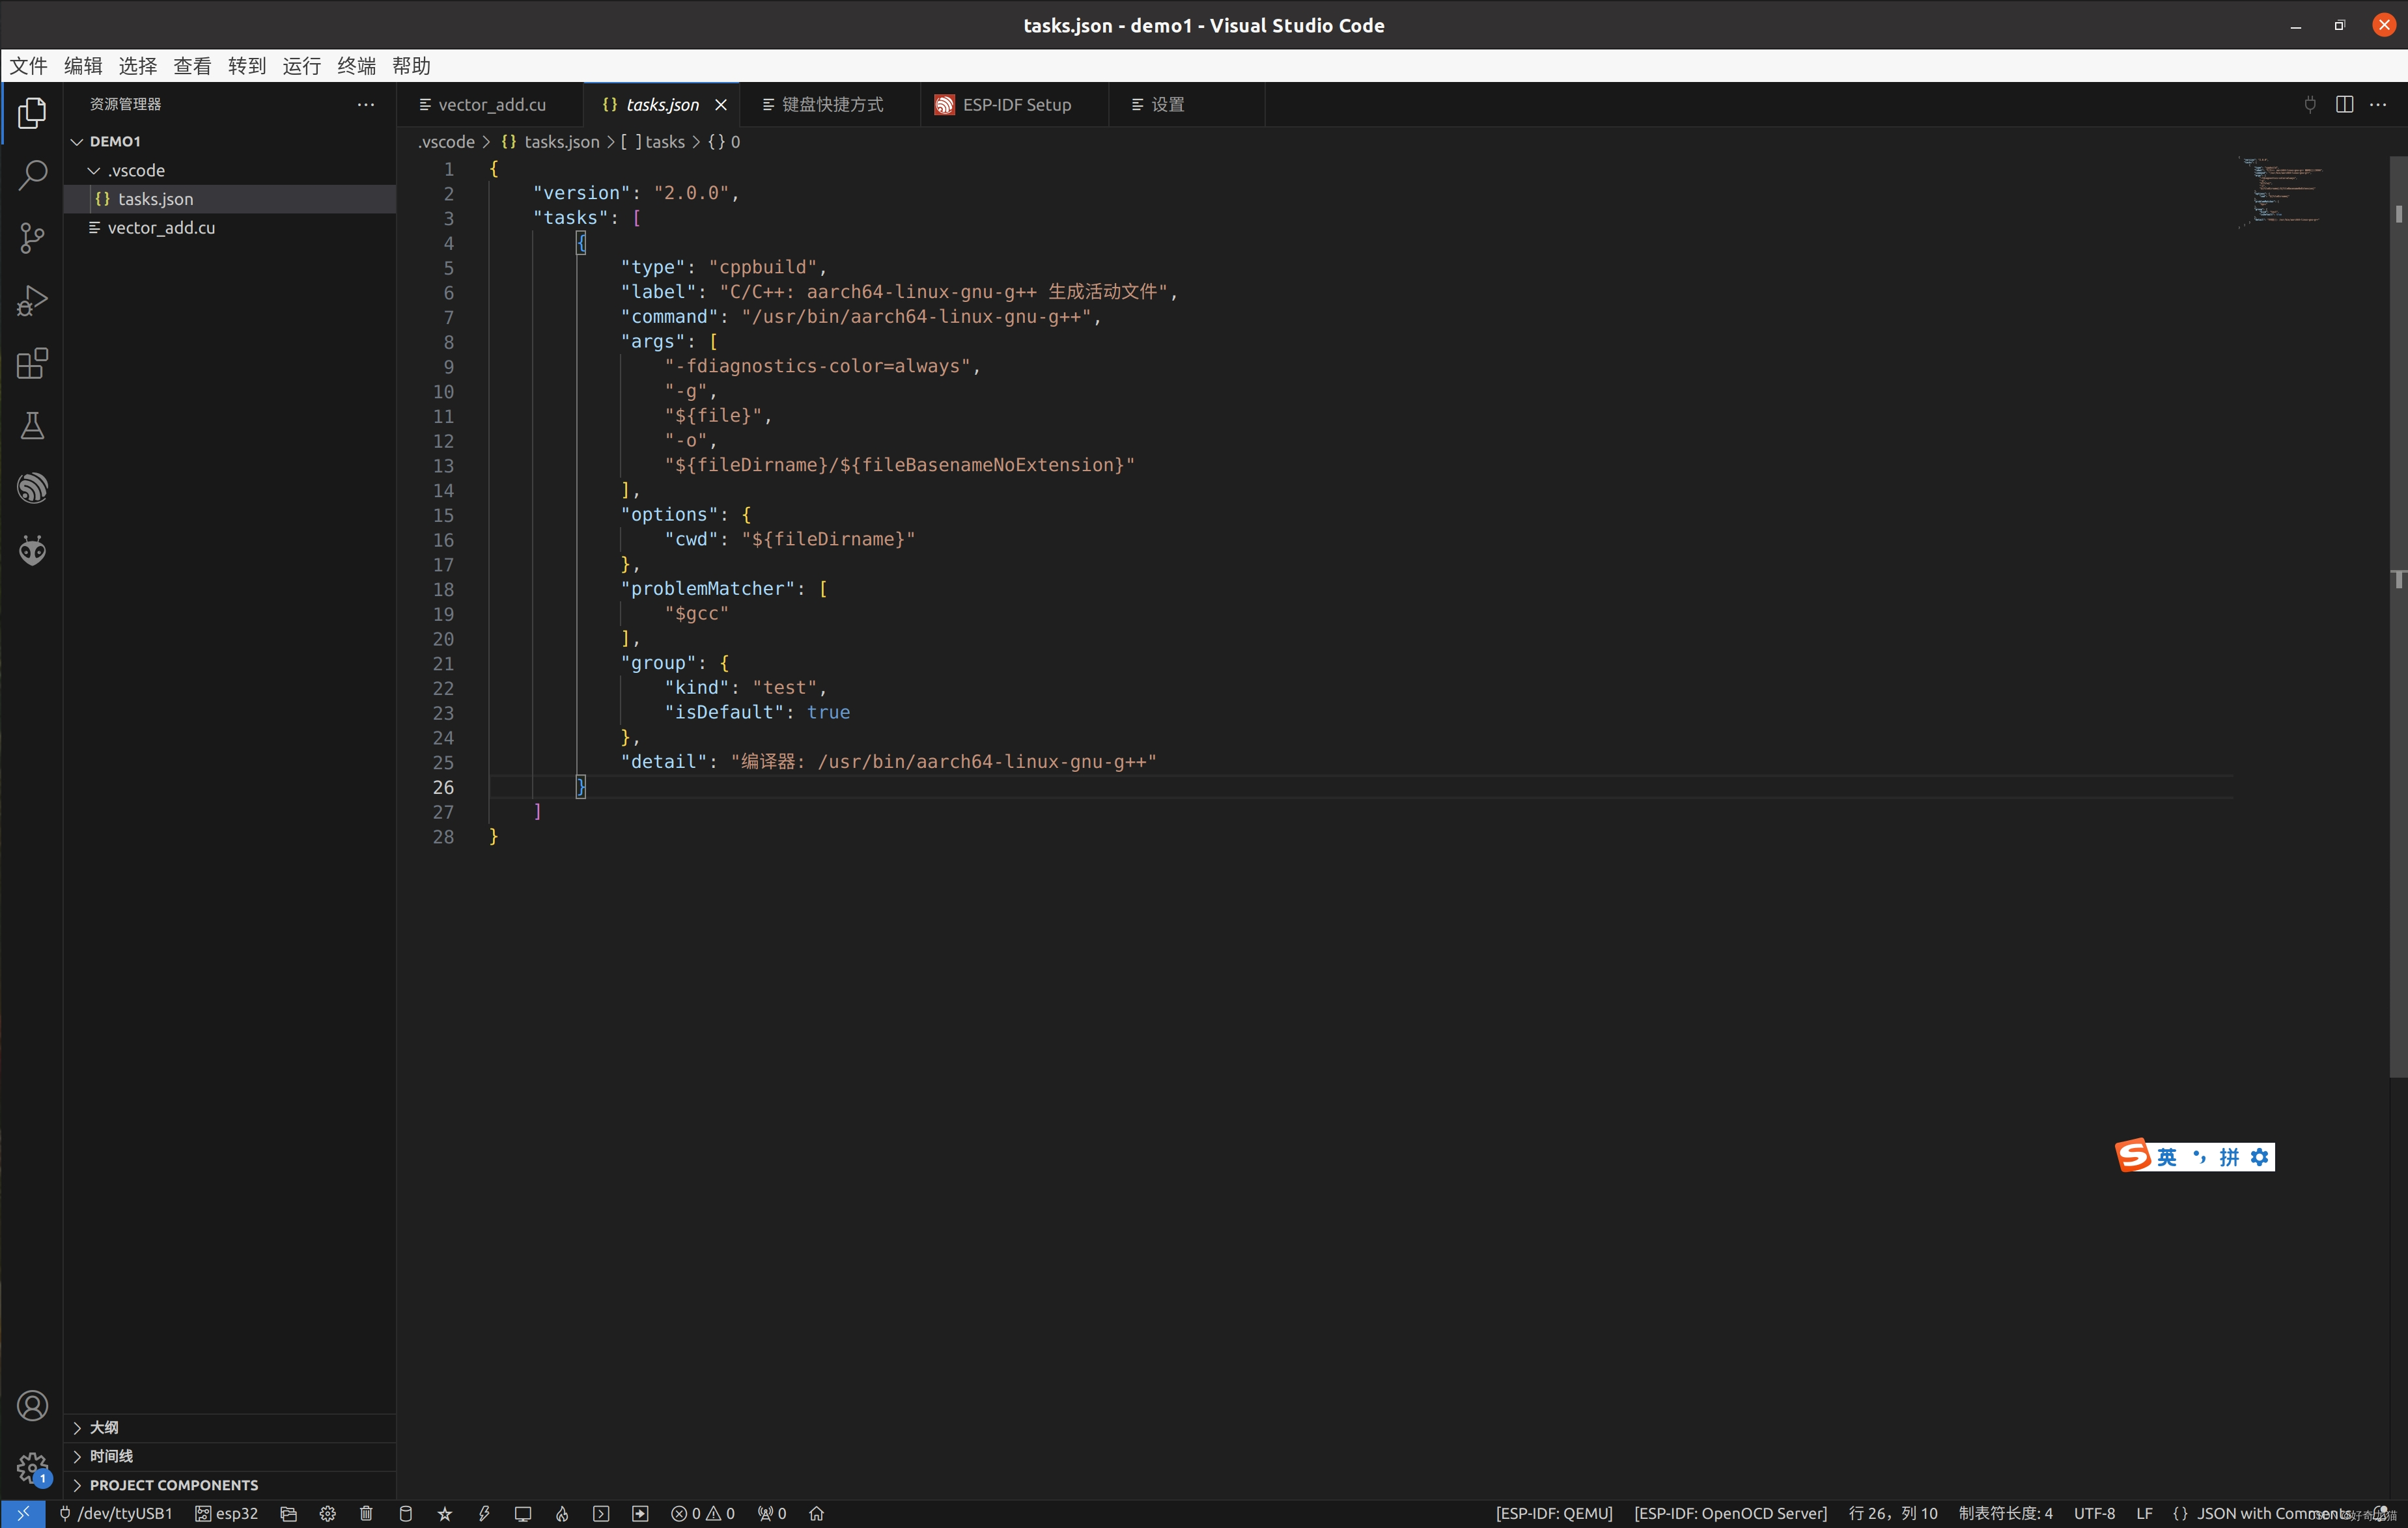Screen dimensions: 2408x1528
Task: Open the Search view icon
Action: pos(32,176)
